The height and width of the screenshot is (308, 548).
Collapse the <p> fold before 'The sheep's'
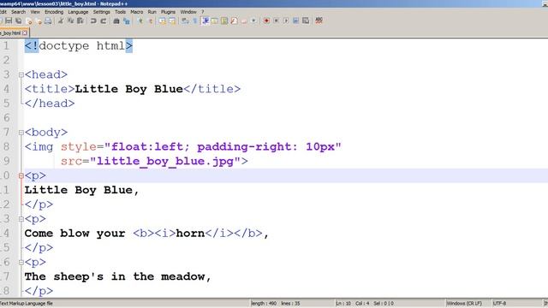click(21, 263)
